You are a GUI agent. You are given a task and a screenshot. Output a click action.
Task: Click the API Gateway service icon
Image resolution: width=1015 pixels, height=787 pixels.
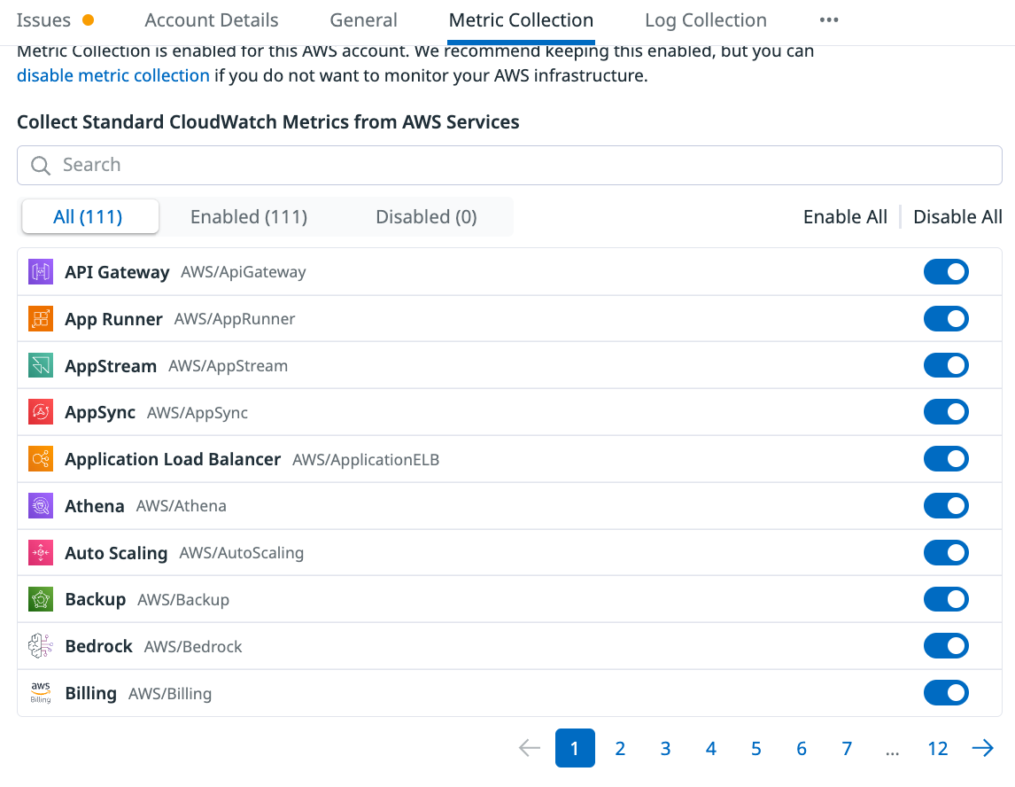[41, 272]
